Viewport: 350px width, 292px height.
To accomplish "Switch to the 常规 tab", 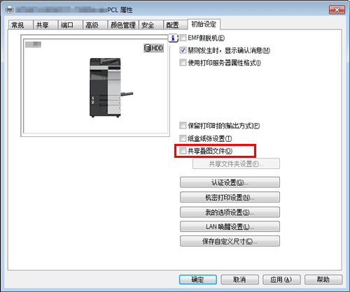I will coord(20,24).
